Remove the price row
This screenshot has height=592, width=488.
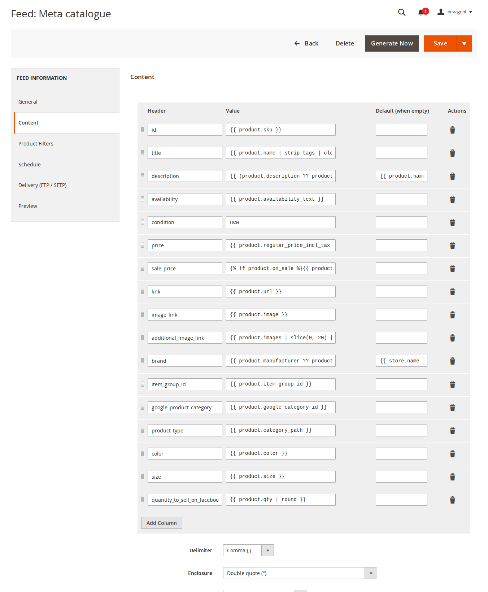452,245
